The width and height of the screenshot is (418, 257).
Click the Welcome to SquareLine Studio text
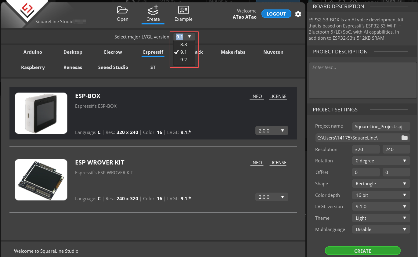pos(46,251)
